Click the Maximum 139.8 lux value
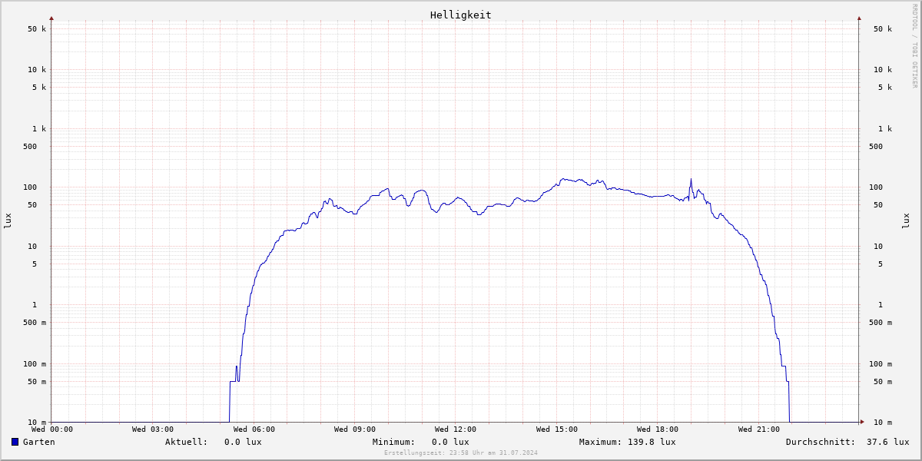 tap(652, 442)
